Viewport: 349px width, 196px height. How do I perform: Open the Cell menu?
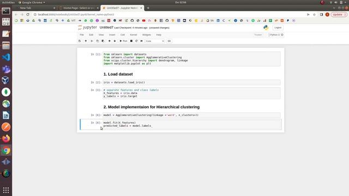coord(123,35)
